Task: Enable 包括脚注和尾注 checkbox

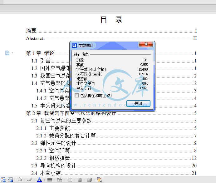Action: click(x=76, y=95)
